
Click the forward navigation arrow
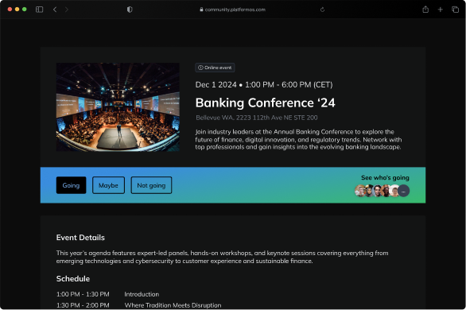[67, 10]
